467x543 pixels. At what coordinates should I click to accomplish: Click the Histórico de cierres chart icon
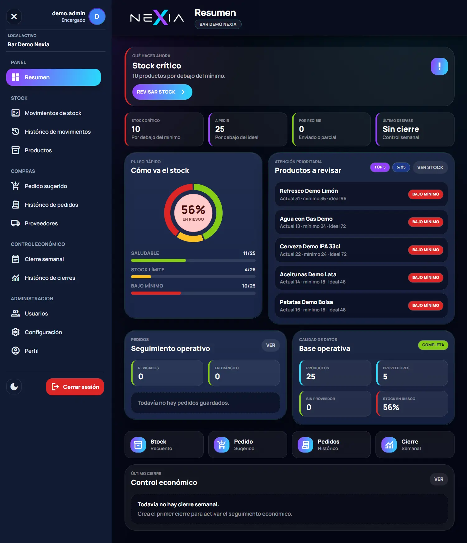(16, 278)
